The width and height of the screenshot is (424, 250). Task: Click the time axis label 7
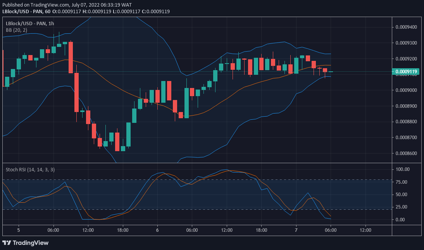point(296,230)
